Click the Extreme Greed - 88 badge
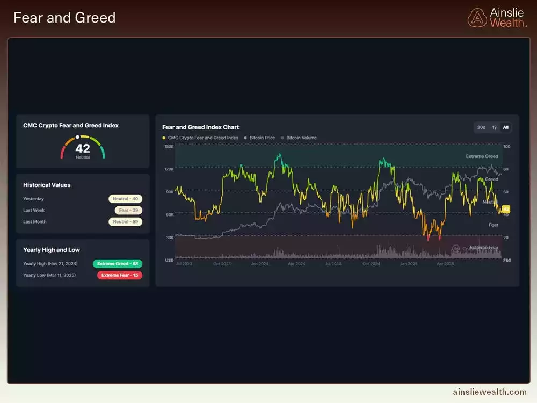 pyautogui.click(x=118, y=263)
